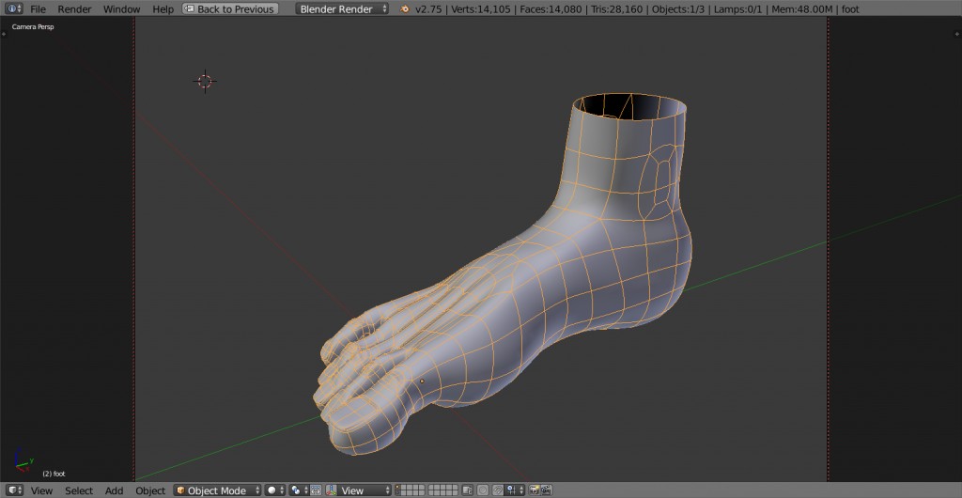962x498 pixels.
Task: Select the first scene layer button
Action: [x=397, y=488]
